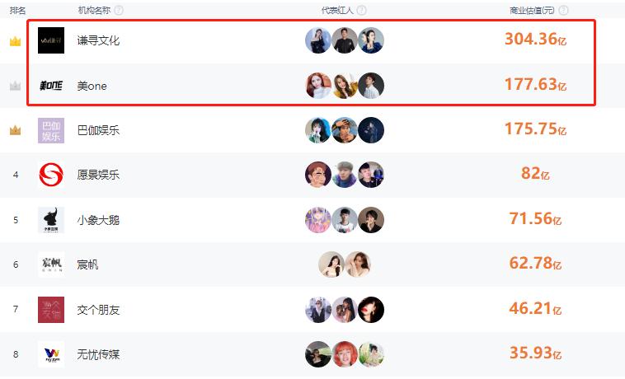Image resolution: width=625 pixels, height=379 pixels.
Task: Select the purple 巴伽娱乐 logo
Action: tap(51, 130)
